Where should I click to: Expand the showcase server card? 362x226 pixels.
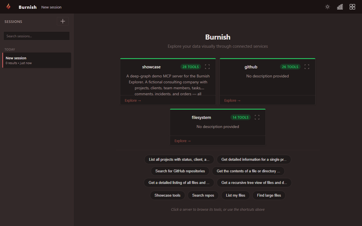[207, 67]
